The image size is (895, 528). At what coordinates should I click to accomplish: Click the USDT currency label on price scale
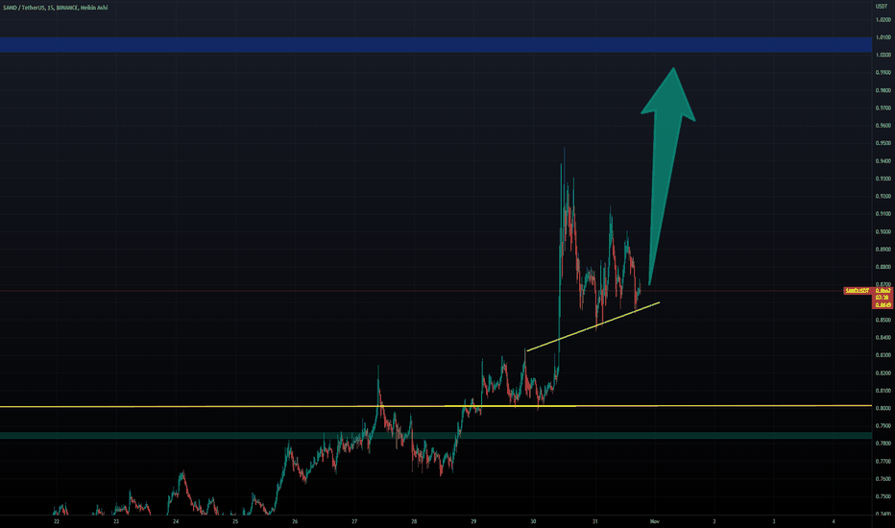click(x=882, y=7)
